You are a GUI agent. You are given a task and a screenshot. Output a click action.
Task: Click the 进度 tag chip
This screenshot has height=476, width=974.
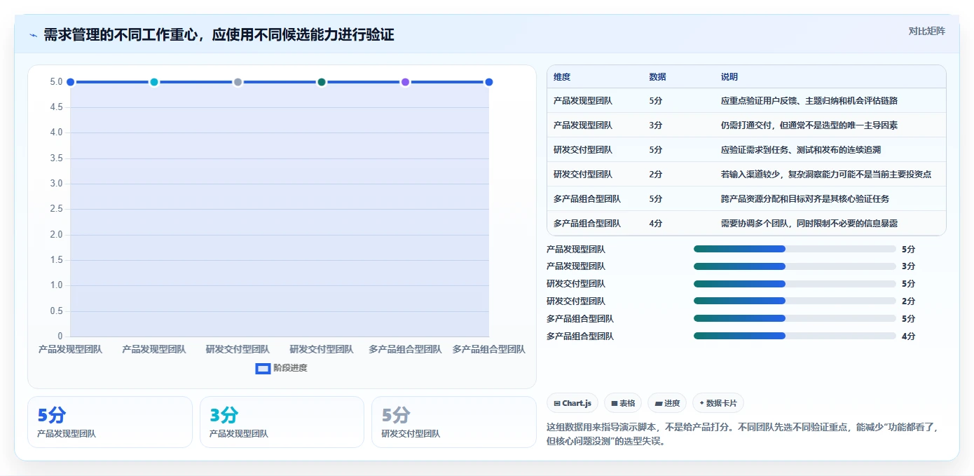[667, 403]
